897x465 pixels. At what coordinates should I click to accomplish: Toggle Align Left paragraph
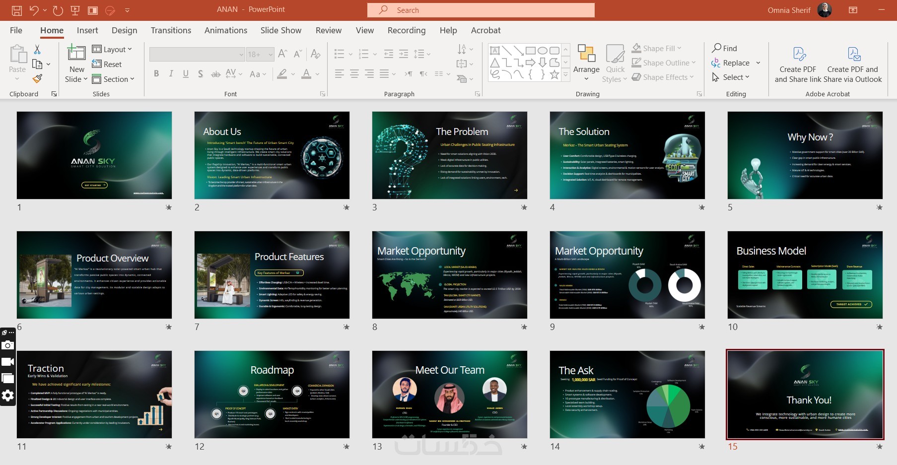point(339,73)
